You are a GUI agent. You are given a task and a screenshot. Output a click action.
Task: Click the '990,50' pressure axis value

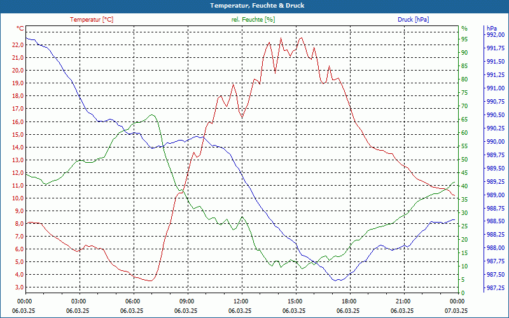coord(496,115)
